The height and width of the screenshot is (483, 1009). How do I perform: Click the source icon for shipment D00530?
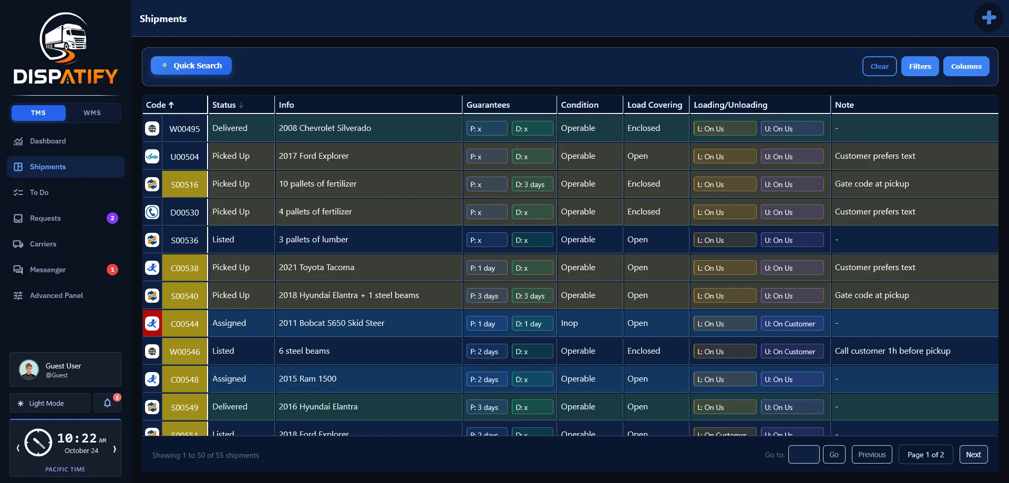tap(152, 212)
